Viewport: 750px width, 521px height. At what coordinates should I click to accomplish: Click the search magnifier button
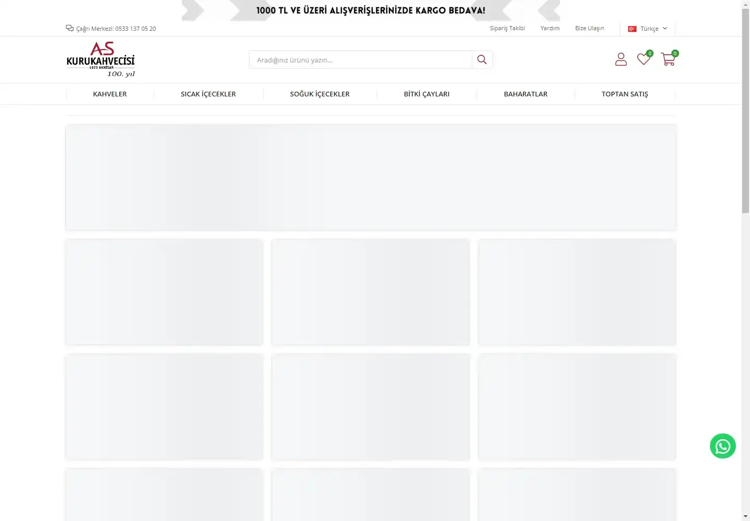coord(482,59)
